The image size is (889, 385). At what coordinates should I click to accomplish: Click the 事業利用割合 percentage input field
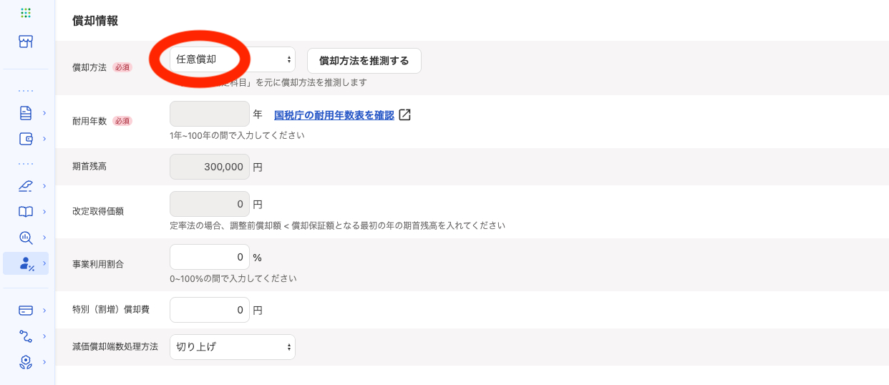(x=210, y=257)
